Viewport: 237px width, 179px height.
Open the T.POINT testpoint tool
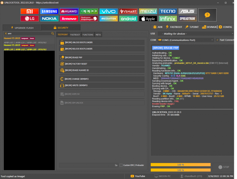[x=192, y=27]
